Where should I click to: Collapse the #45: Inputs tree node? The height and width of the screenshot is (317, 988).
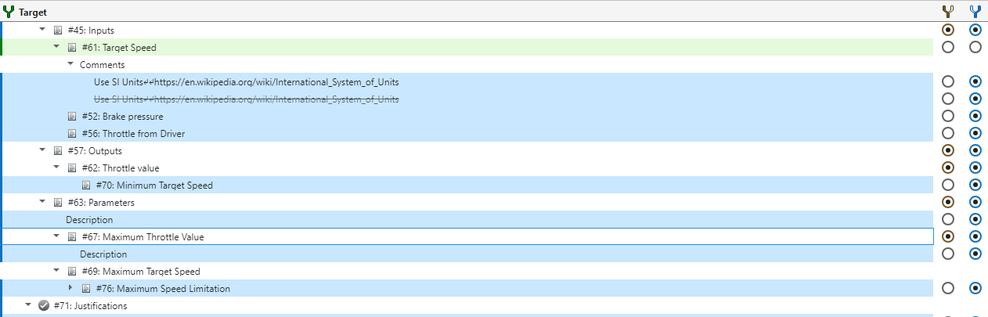point(42,31)
